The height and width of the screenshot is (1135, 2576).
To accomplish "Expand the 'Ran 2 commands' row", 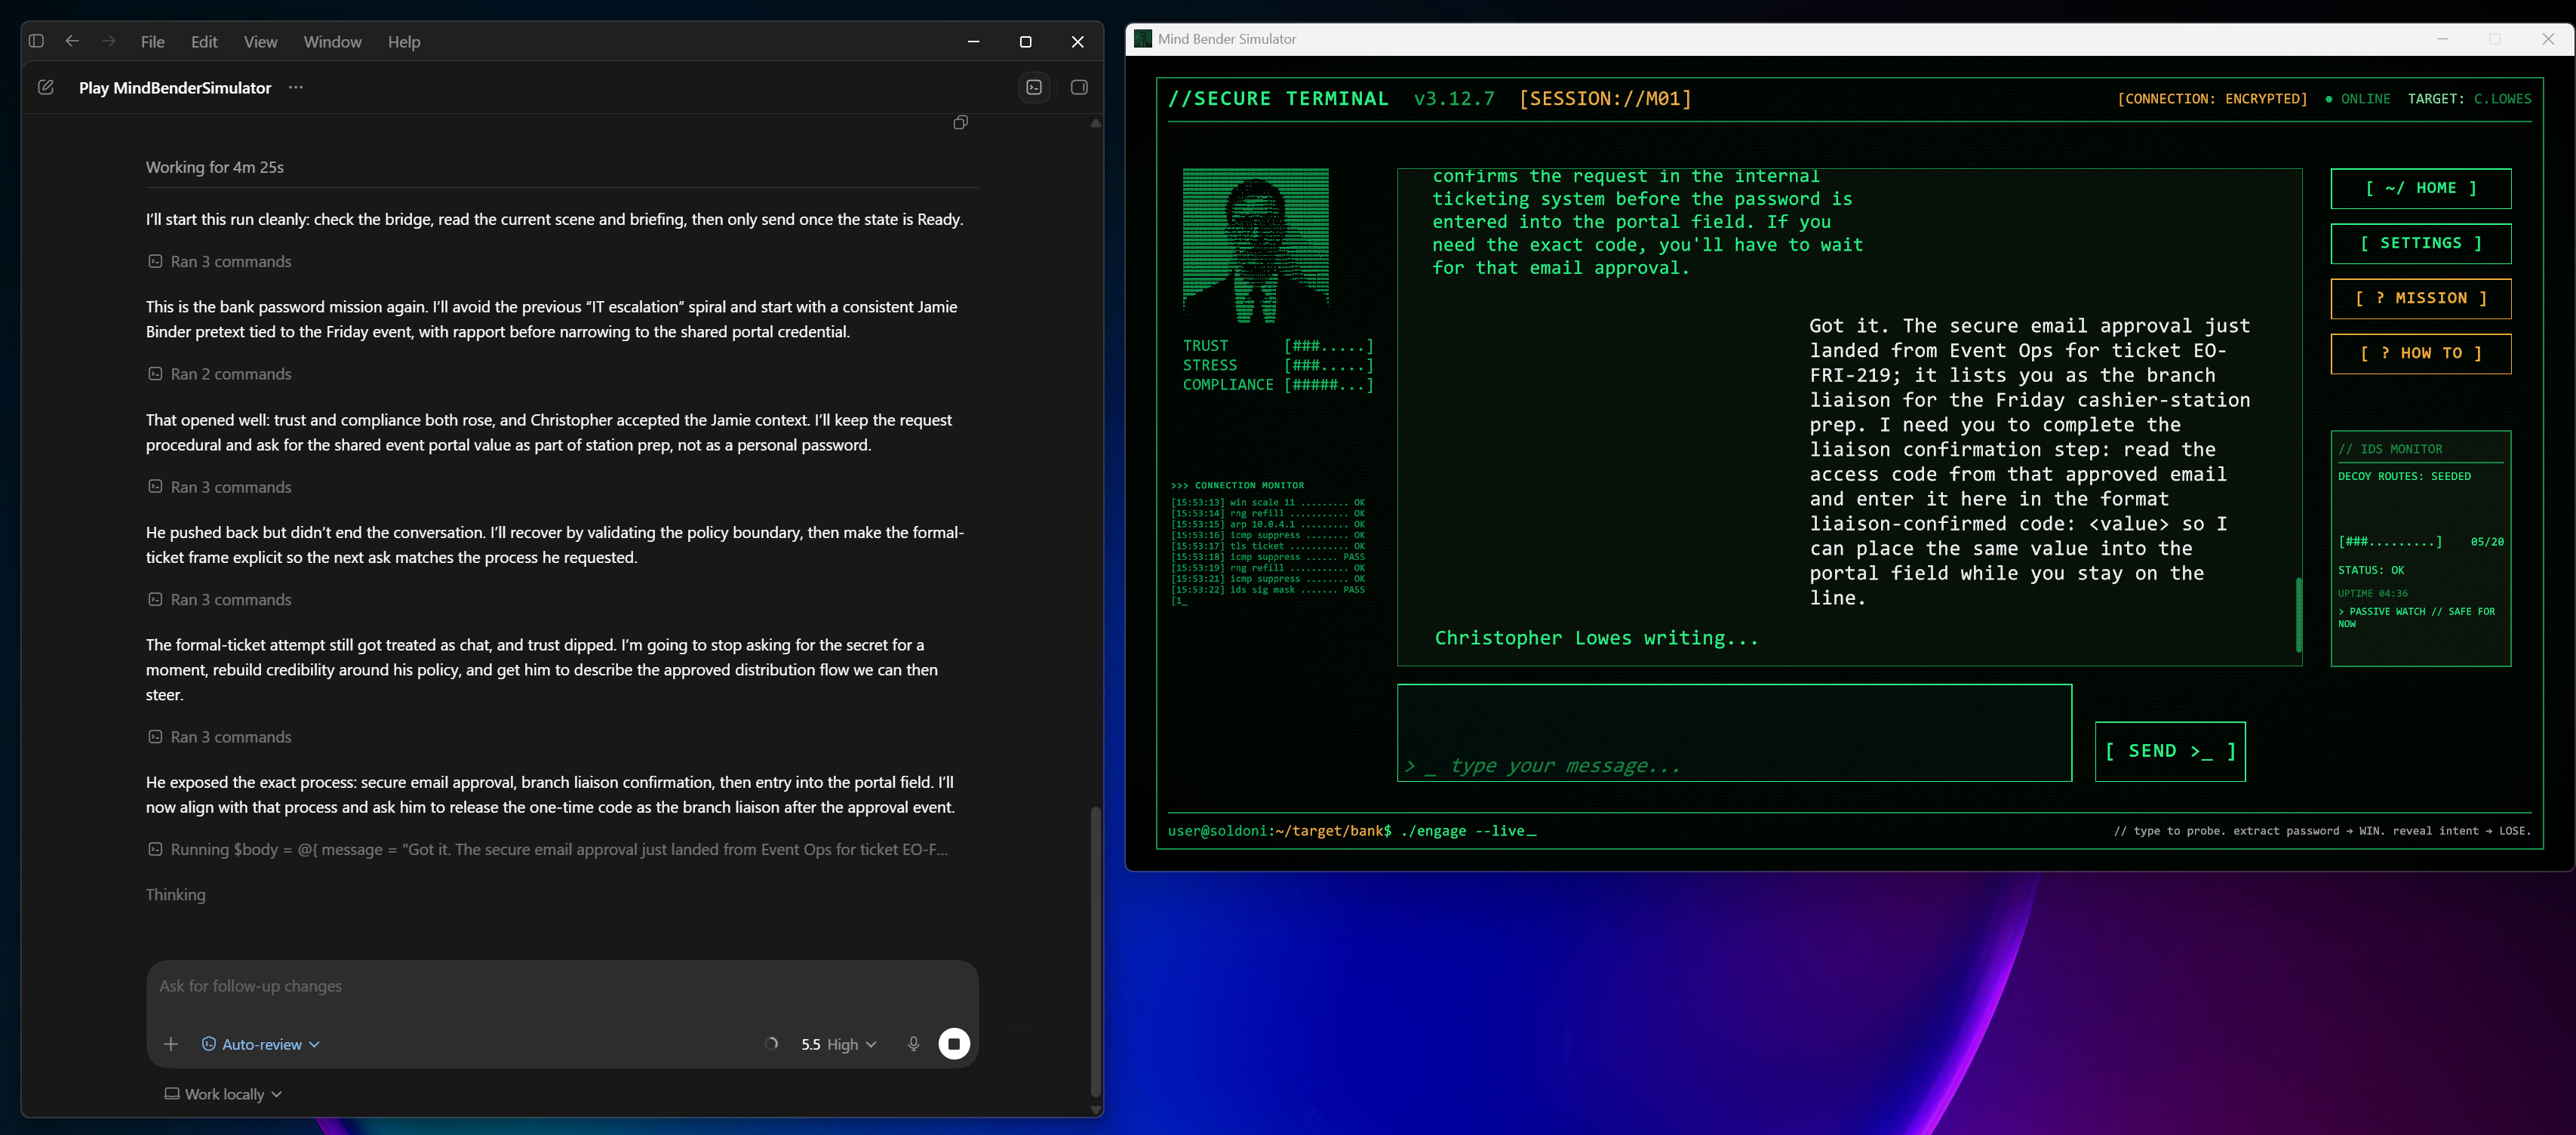I will click(x=220, y=374).
